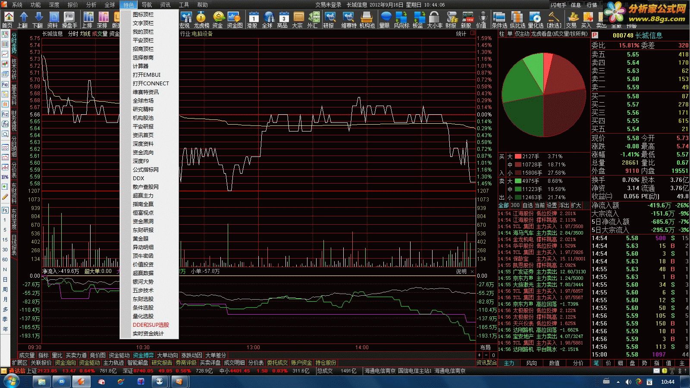Open the 龙虎榜 medal icon
Screen dimensions: 690x388
[201, 20]
